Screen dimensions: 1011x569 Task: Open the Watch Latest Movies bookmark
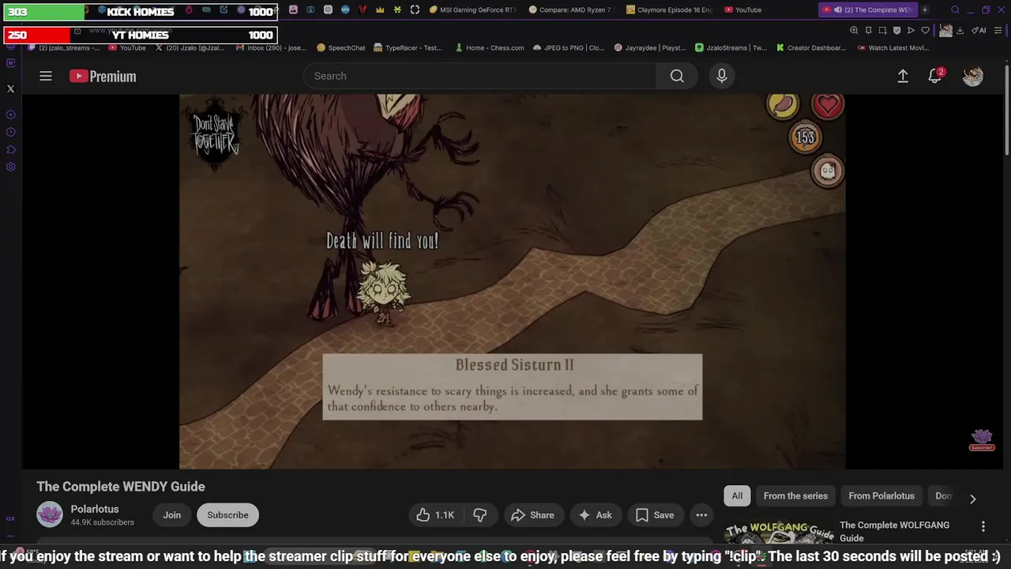(x=893, y=47)
